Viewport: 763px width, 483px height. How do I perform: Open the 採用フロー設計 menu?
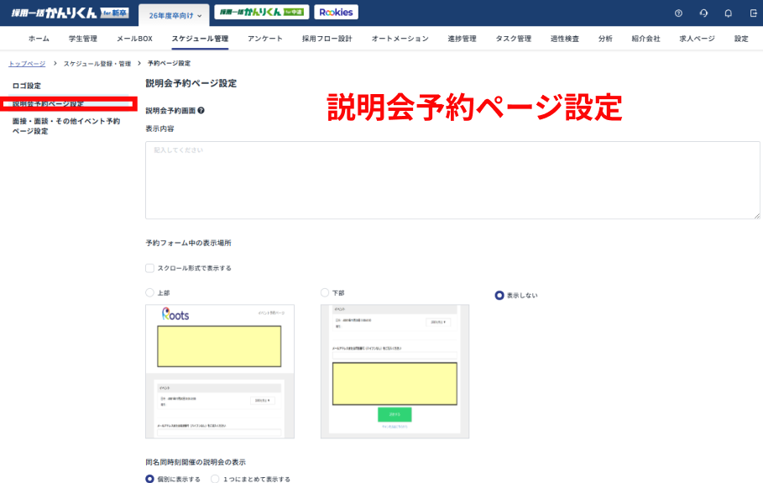coord(327,39)
